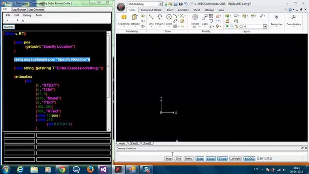
Task: Click the StepInto button
Action: point(9,27)
